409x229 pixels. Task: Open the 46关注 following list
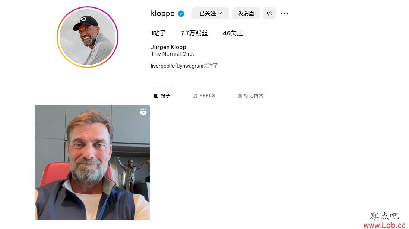[x=233, y=33]
